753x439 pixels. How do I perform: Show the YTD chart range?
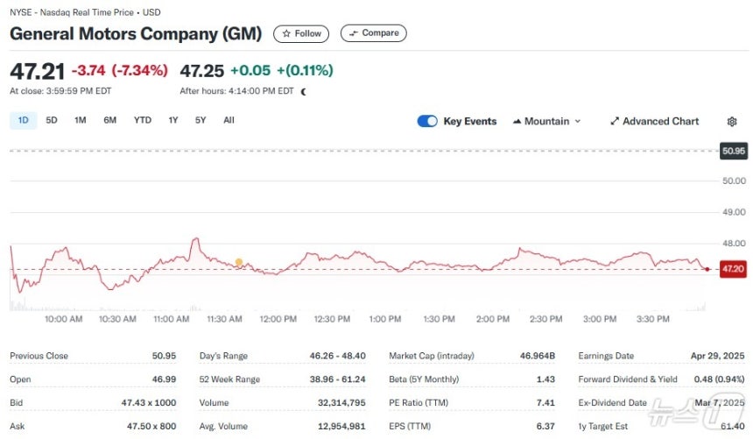pos(143,120)
